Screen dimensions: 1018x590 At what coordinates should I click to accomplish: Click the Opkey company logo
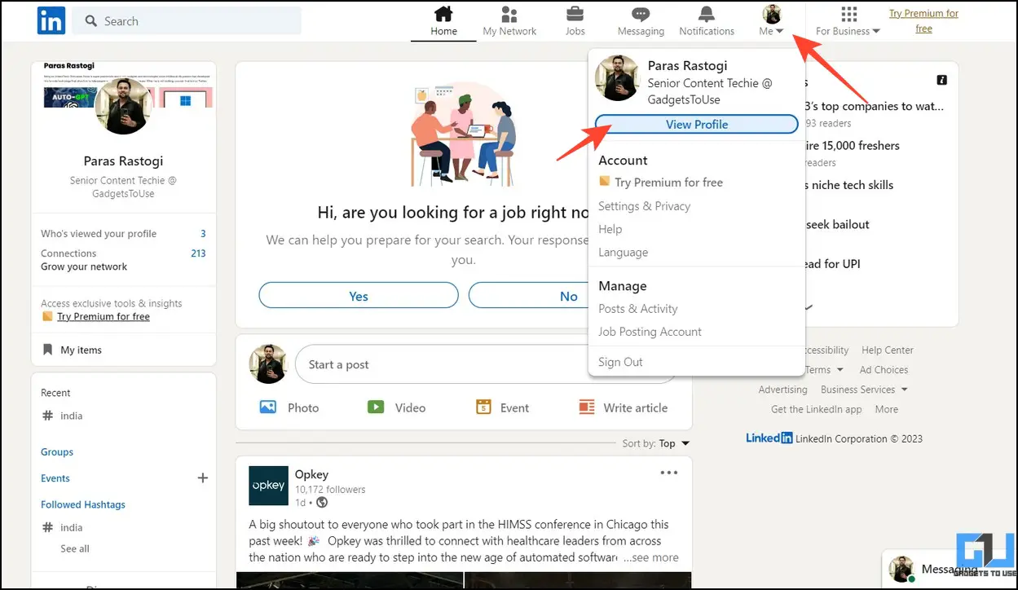coord(269,486)
